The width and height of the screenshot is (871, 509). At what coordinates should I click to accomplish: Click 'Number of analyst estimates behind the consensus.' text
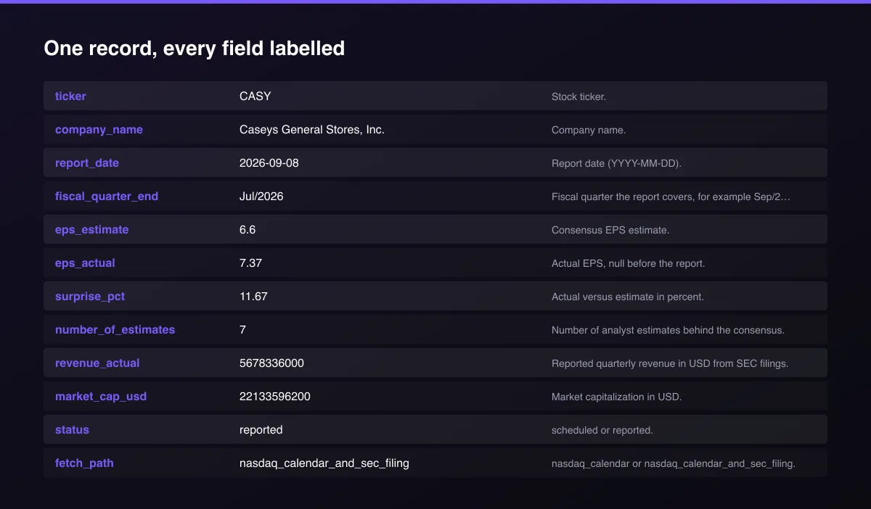point(668,330)
